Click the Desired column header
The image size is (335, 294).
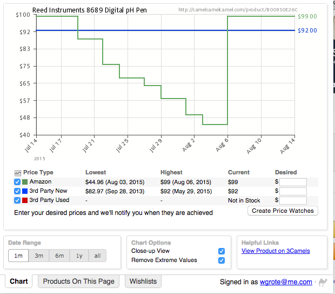click(x=286, y=172)
